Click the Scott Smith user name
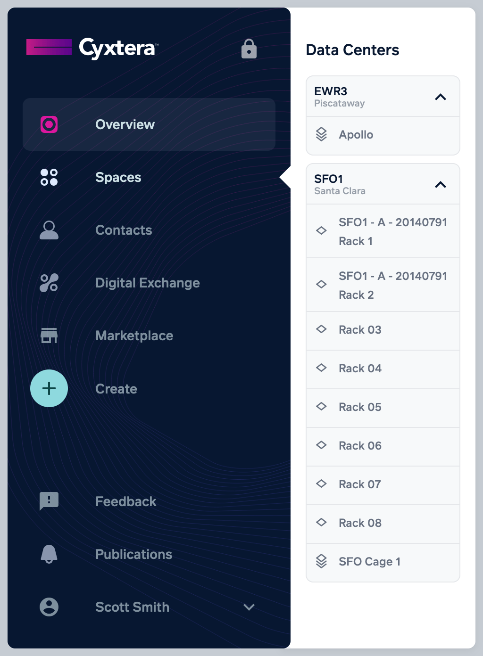The height and width of the screenshot is (656, 483). pyautogui.click(x=133, y=607)
